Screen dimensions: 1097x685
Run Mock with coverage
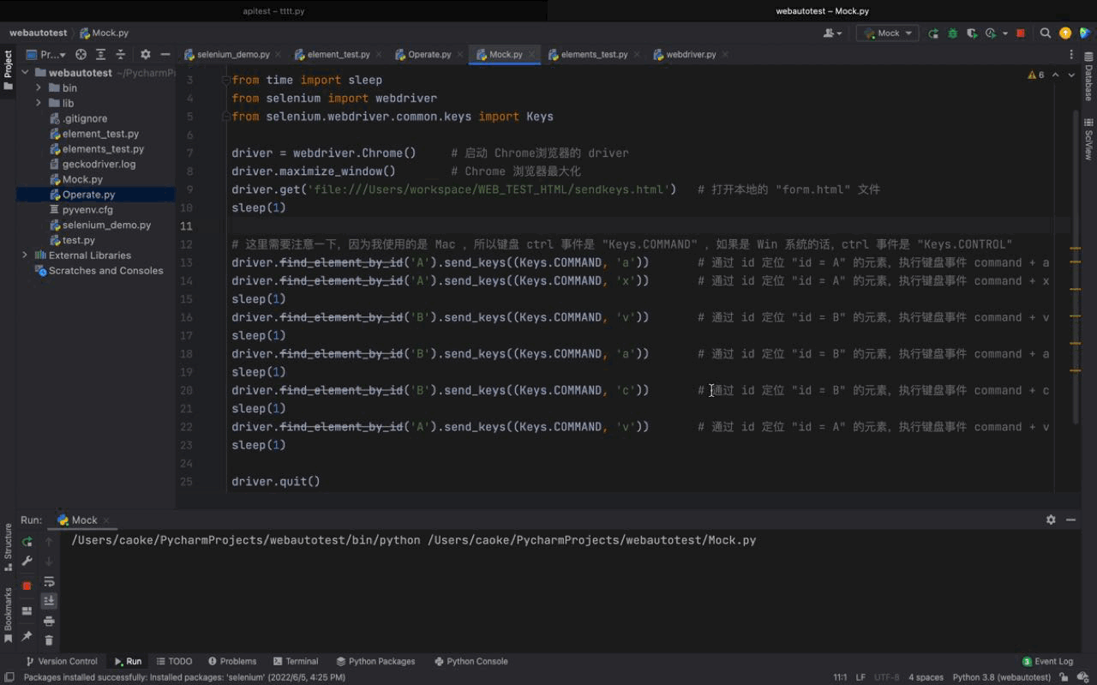[x=971, y=33]
